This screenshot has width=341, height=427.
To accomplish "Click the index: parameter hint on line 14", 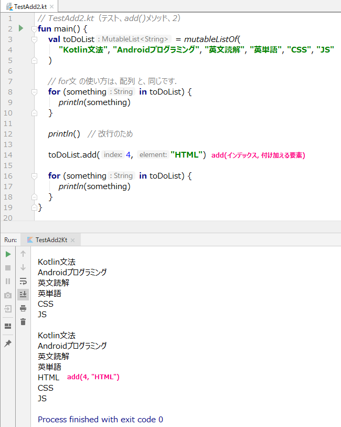I will coord(113,155).
